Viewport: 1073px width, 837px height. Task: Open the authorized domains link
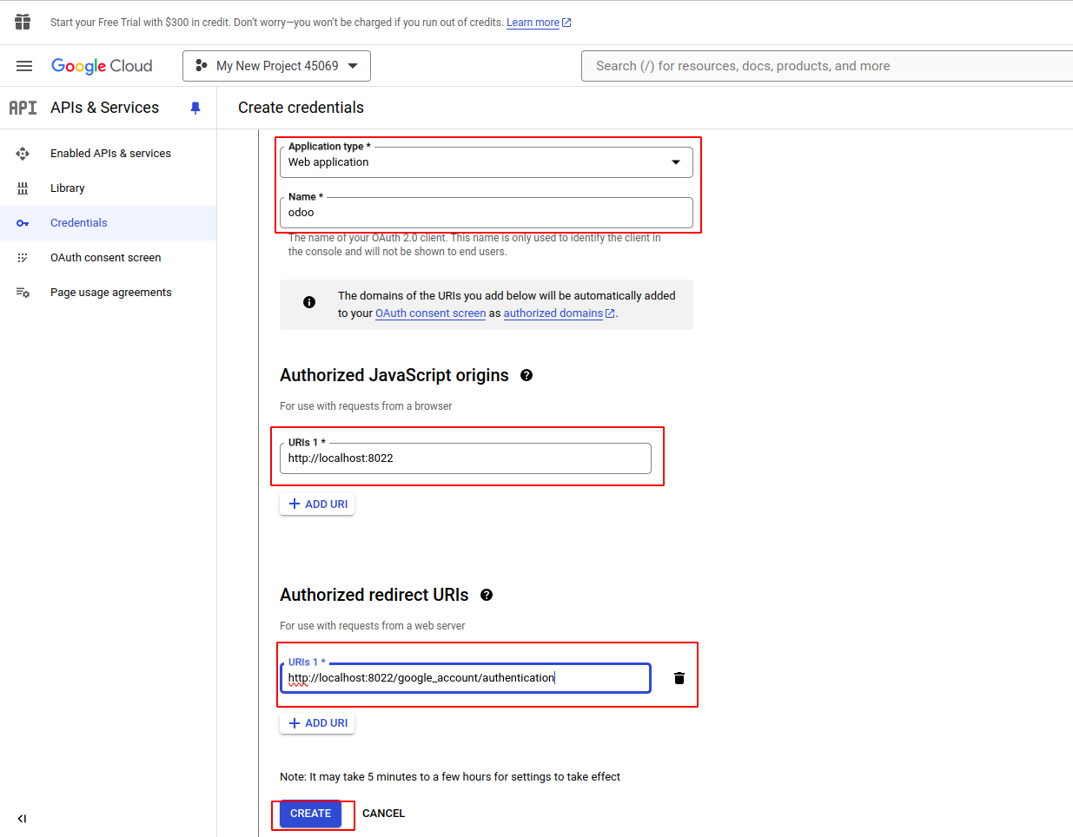click(553, 313)
